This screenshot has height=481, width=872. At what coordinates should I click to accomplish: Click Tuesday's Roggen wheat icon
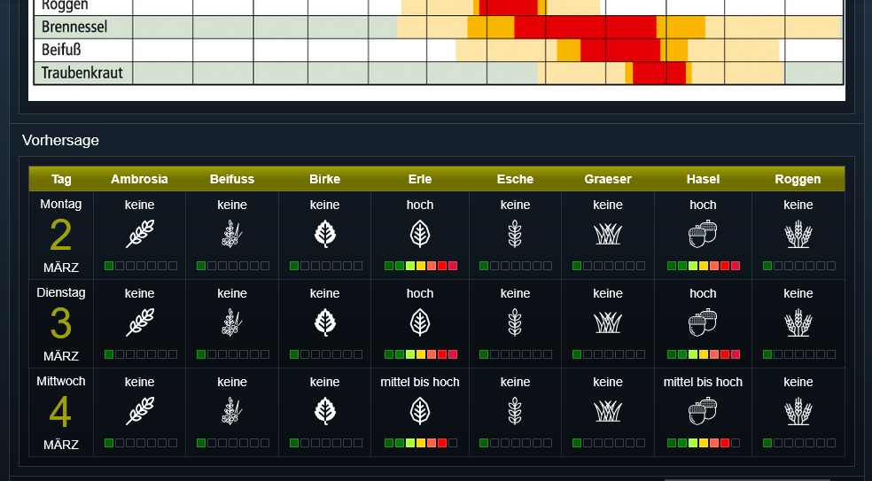pos(798,322)
